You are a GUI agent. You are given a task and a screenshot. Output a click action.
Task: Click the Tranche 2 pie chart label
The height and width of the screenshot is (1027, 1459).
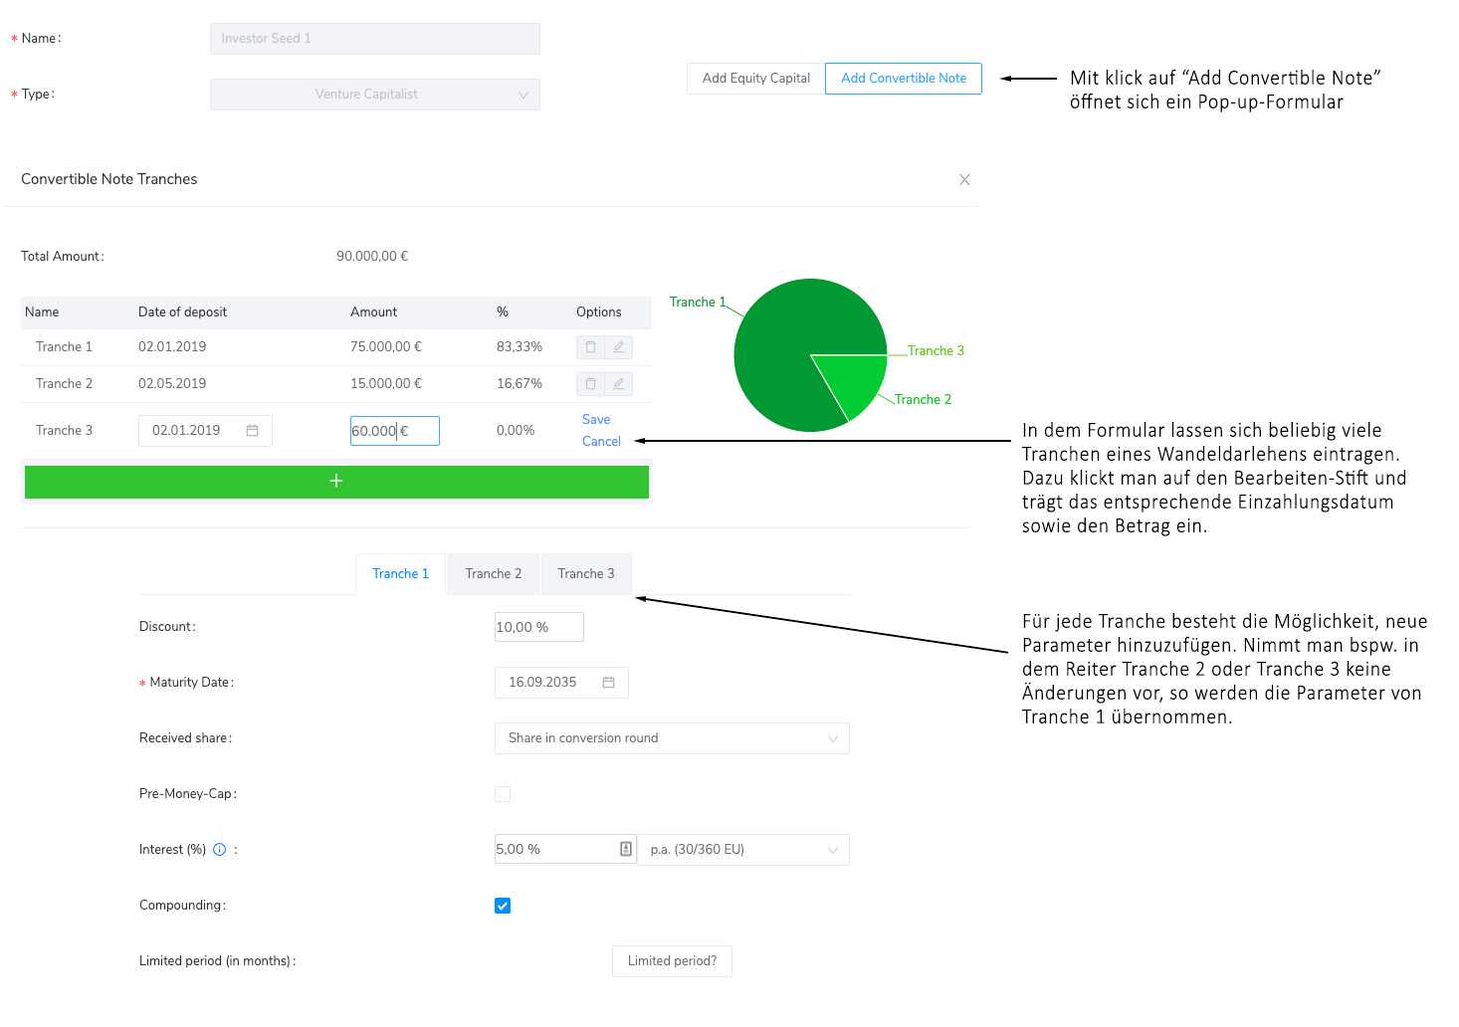tap(923, 400)
